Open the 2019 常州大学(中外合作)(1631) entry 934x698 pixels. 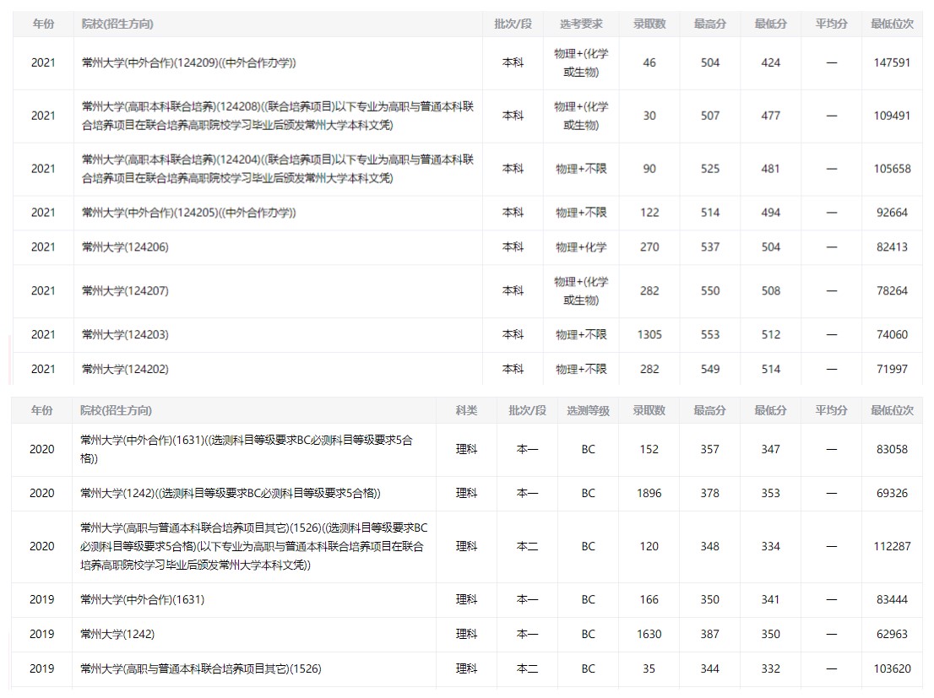142,599
